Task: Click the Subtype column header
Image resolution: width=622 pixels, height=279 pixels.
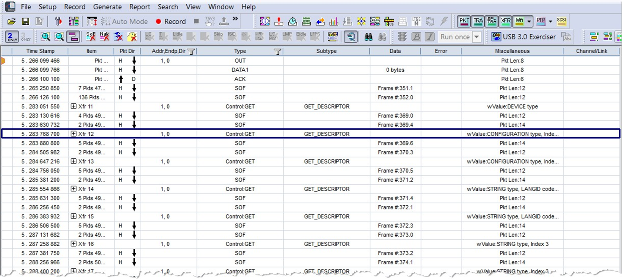Action: (326, 51)
